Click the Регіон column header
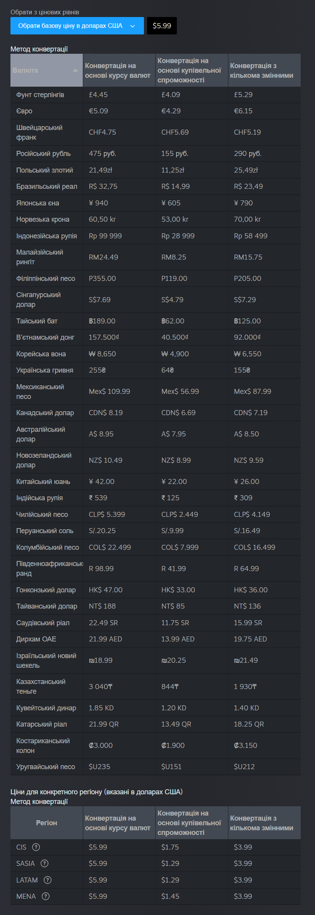The height and width of the screenshot is (915, 315). coord(46,823)
